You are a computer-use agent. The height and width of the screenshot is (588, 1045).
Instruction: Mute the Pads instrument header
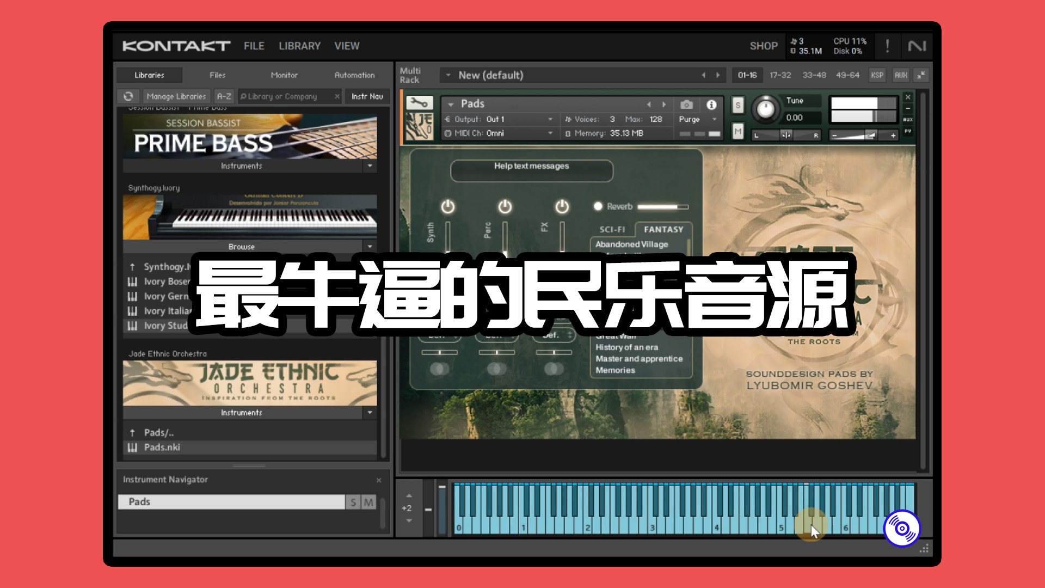737,131
